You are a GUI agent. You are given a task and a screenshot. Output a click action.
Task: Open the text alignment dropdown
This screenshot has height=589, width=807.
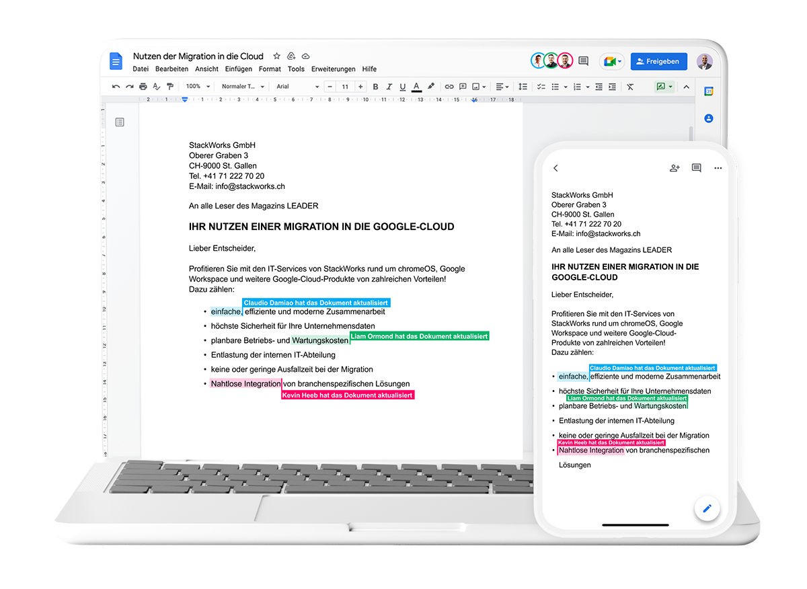point(502,87)
